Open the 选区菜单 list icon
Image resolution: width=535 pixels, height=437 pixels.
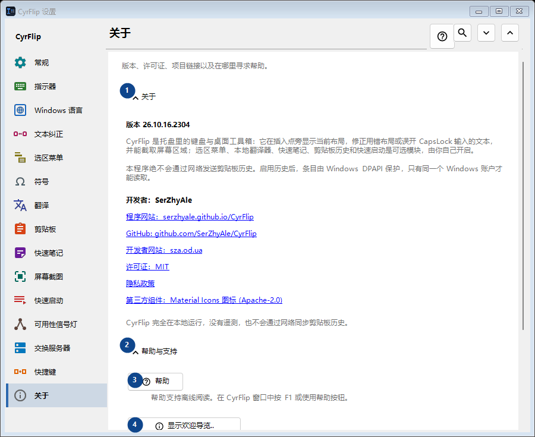[20, 158]
